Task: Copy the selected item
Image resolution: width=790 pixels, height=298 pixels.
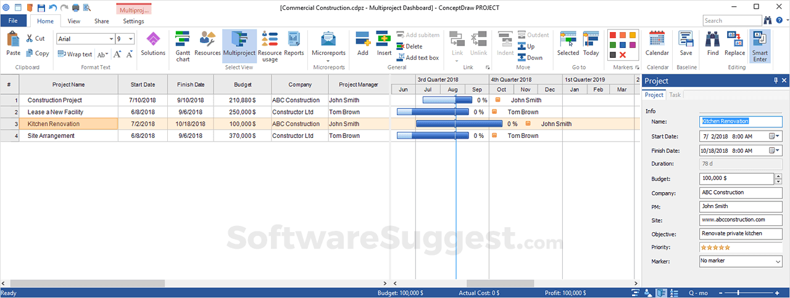Action: coord(37,54)
